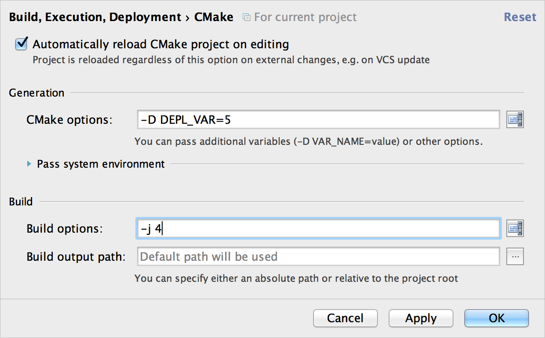Click the 'For current project' scope icon
The width and height of the screenshot is (545, 338).
pos(247,18)
